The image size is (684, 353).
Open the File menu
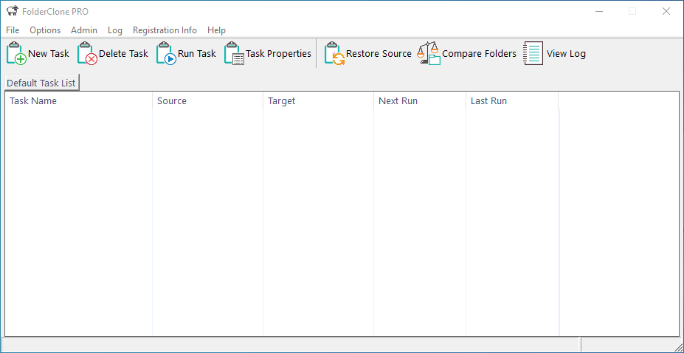(x=13, y=30)
